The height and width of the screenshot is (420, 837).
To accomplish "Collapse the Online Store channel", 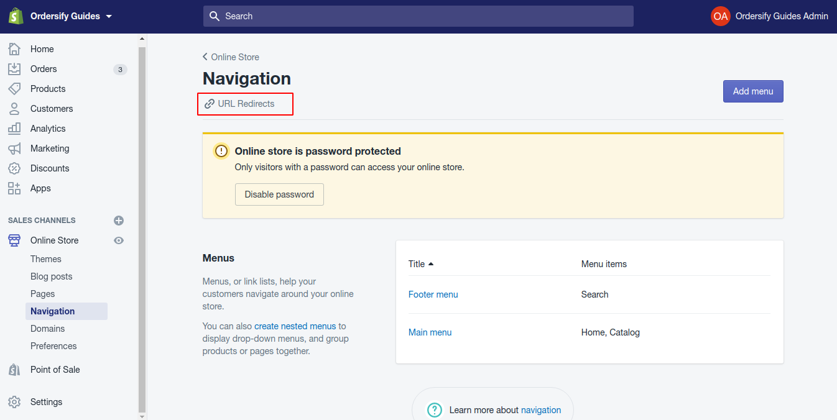I will pyautogui.click(x=55, y=240).
